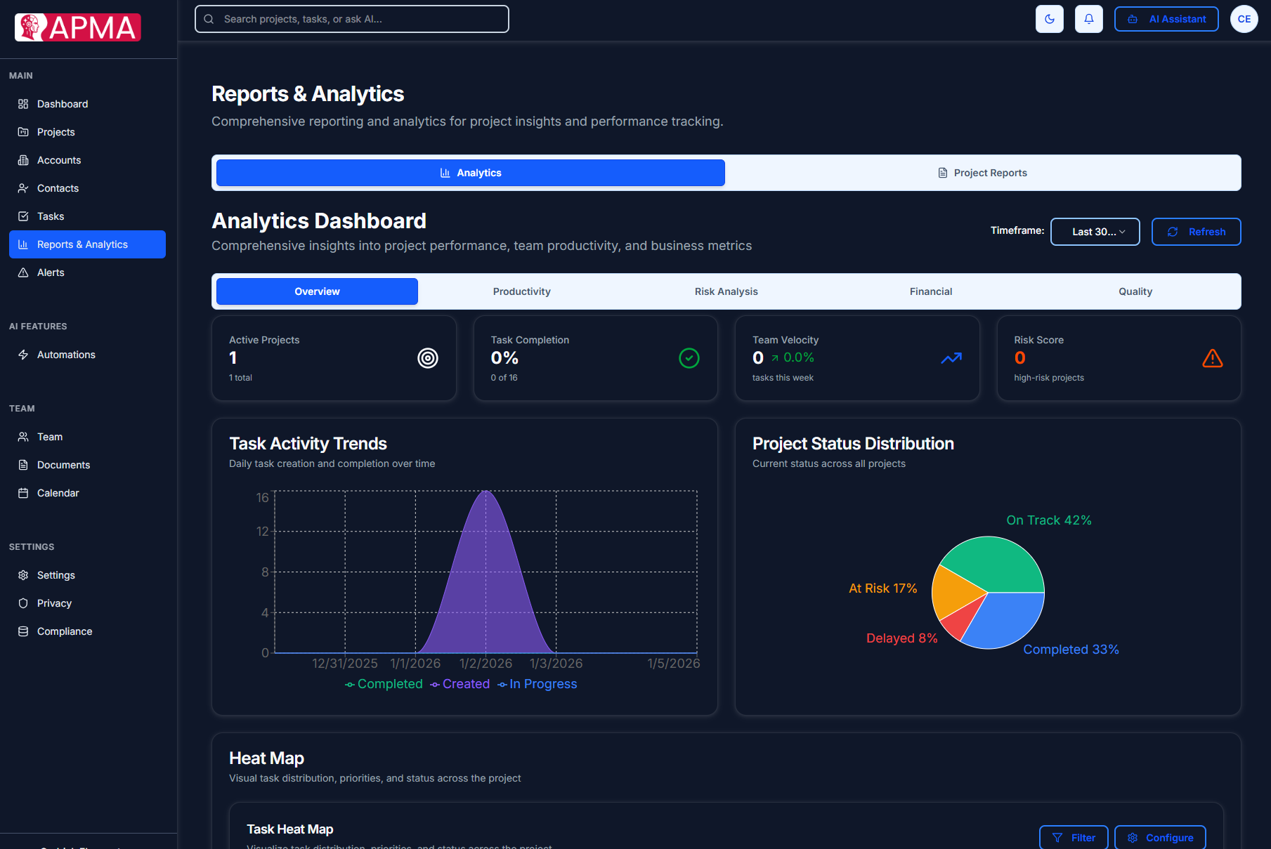The height and width of the screenshot is (849, 1271).
Task: Open the Configure options for the heat map
Action: (1161, 837)
